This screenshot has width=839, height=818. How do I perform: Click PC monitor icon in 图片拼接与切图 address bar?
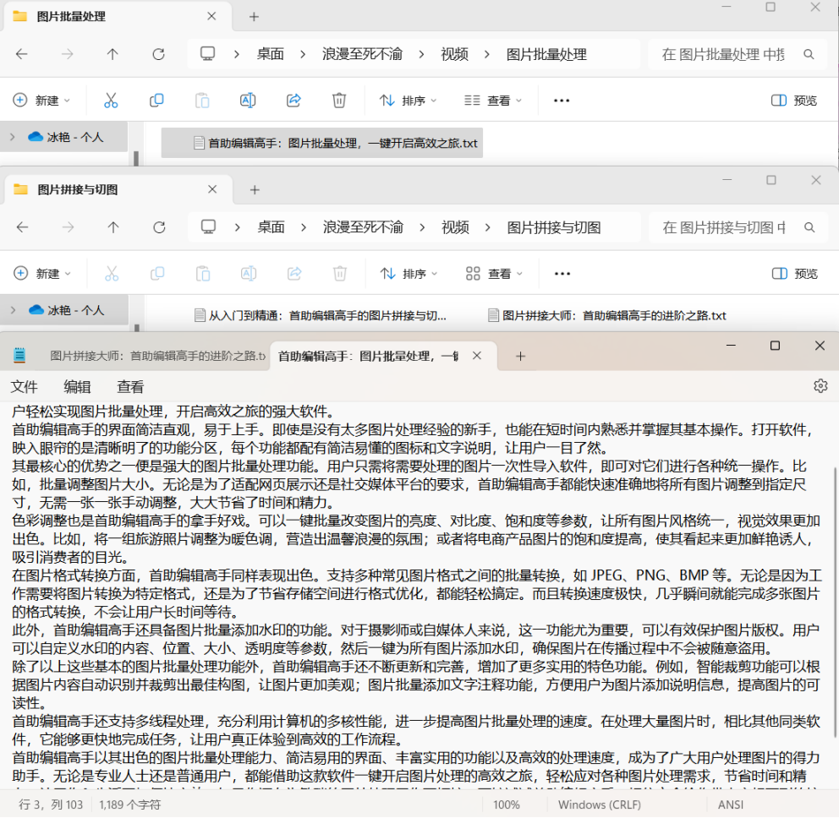pyautogui.click(x=208, y=227)
